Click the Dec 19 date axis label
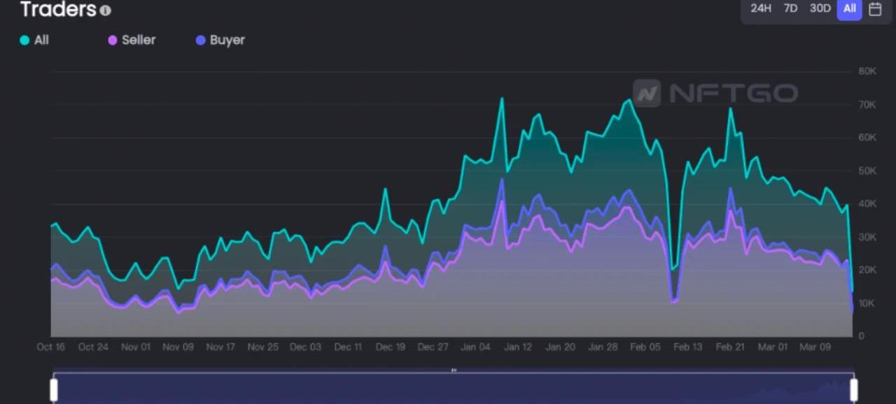Screen dimensions: 896x404 pyautogui.click(x=390, y=347)
